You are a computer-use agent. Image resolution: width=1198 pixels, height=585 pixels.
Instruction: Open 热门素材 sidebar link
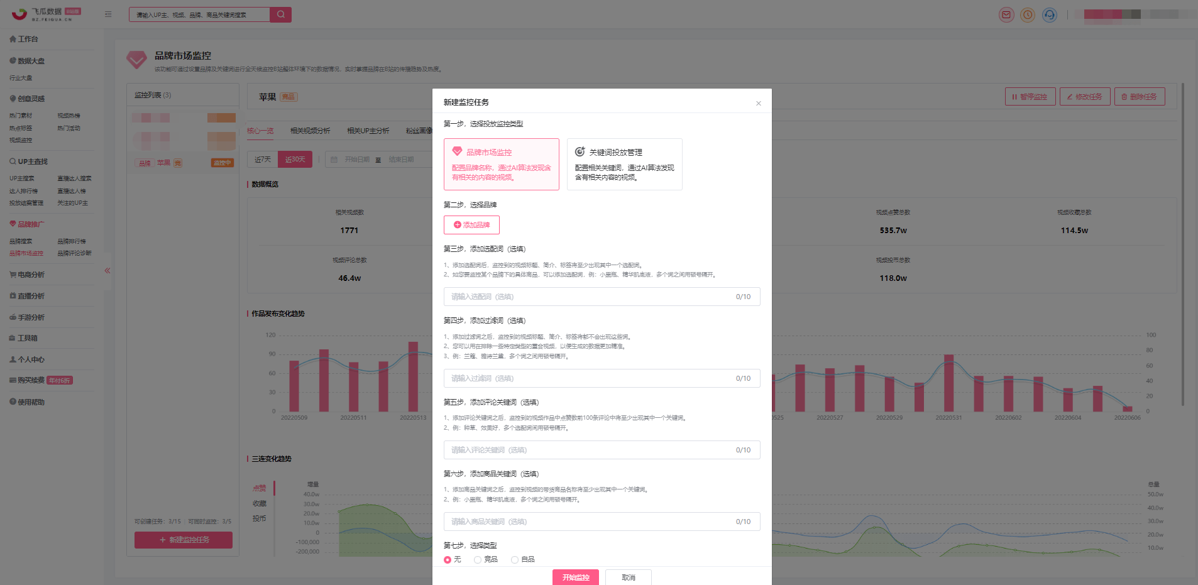(21, 116)
